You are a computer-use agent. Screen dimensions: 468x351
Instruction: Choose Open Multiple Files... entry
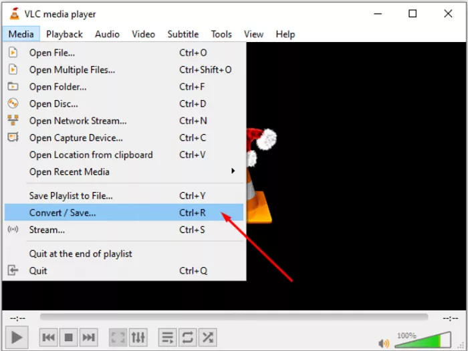(124, 69)
